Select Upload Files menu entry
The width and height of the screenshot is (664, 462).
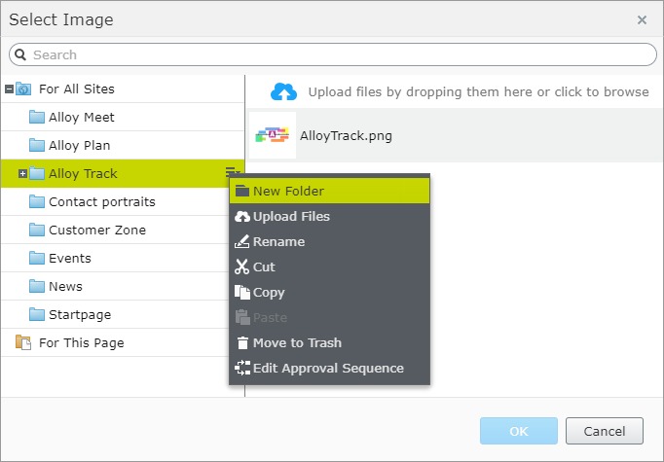tap(291, 217)
